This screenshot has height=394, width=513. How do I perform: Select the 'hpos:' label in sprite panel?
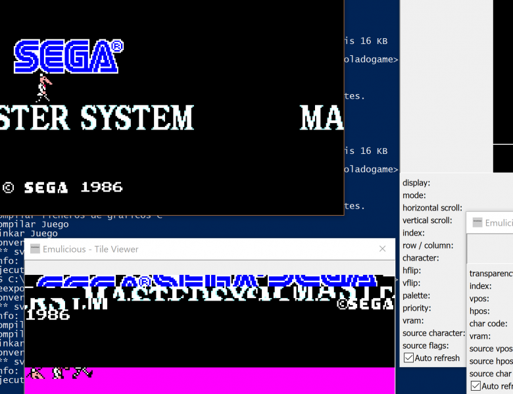[x=479, y=311]
